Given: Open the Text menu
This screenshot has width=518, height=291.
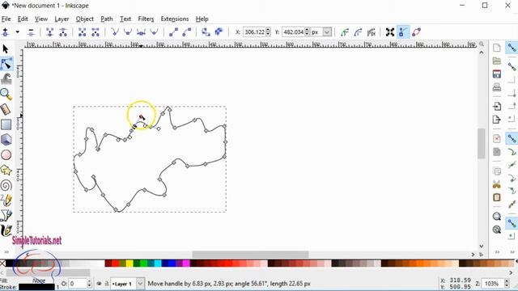Looking at the screenshot, I should (125, 19).
